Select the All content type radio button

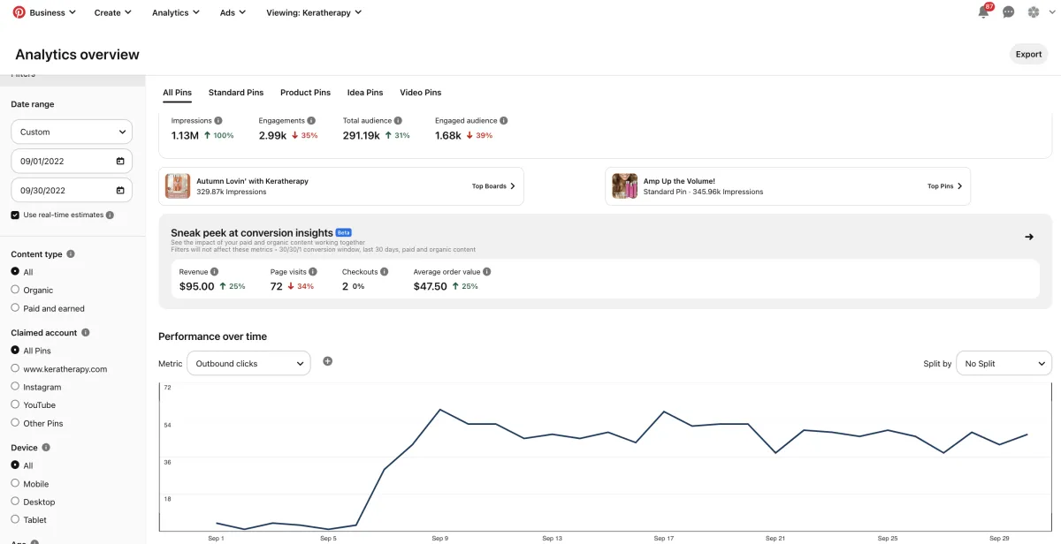[15, 272]
